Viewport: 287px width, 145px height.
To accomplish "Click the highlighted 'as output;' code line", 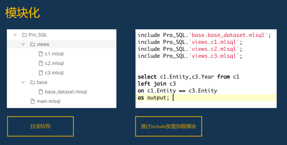I will [153, 98].
